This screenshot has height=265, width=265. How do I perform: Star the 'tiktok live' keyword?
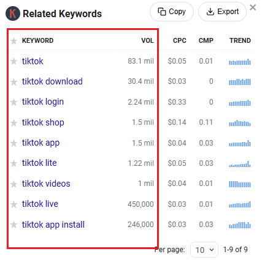[14, 204]
